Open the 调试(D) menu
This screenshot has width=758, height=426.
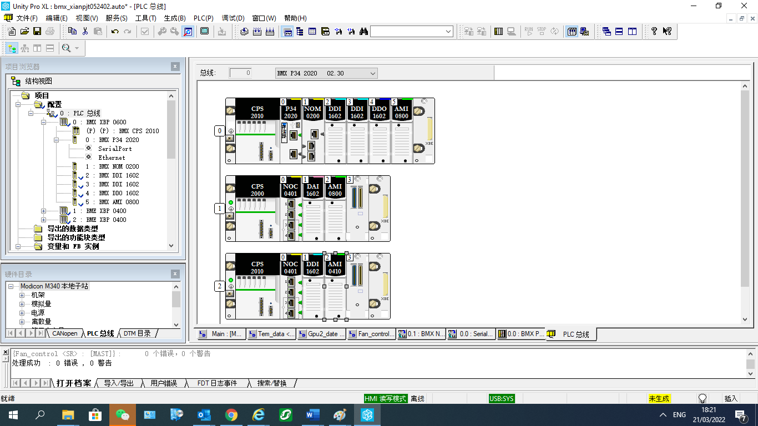coord(233,18)
